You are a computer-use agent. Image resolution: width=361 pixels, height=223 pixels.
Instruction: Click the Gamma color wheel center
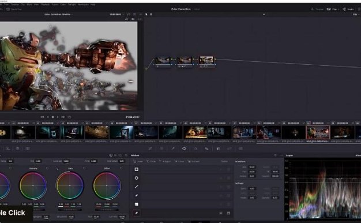(x=33, y=185)
